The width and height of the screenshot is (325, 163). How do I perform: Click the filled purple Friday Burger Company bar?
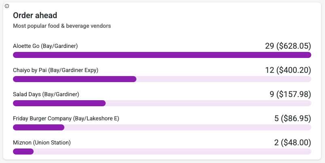pyautogui.click(x=38, y=128)
